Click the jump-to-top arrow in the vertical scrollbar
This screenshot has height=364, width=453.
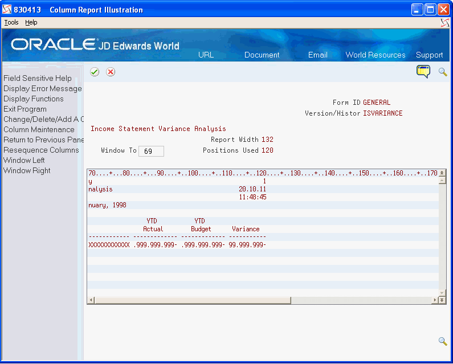point(442,173)
